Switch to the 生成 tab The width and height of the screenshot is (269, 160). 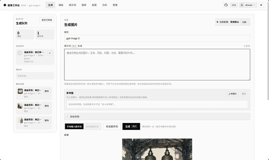click(x=50, y=5)
